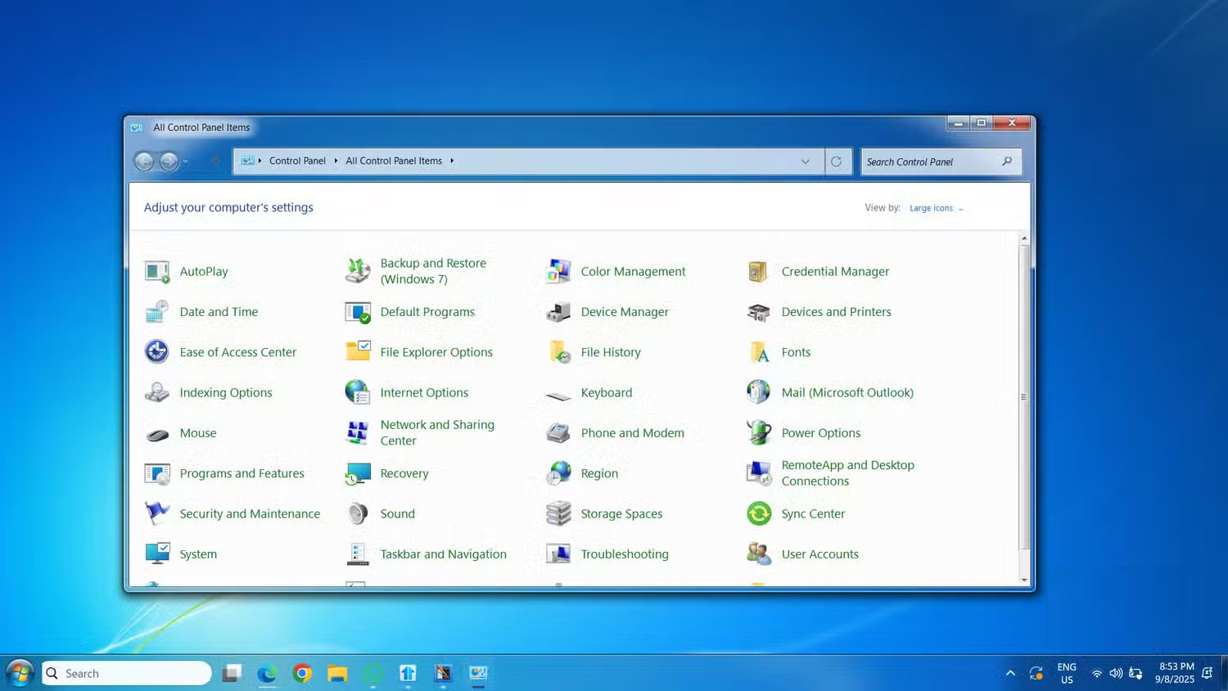Change view from Large icons dropdown
The width and height of the screenshot is (1228, 691).
tap(933, 208)
